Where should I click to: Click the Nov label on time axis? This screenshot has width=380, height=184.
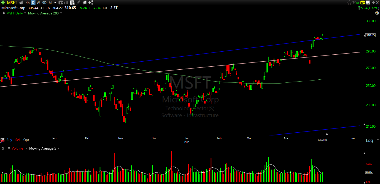(121, 138)
